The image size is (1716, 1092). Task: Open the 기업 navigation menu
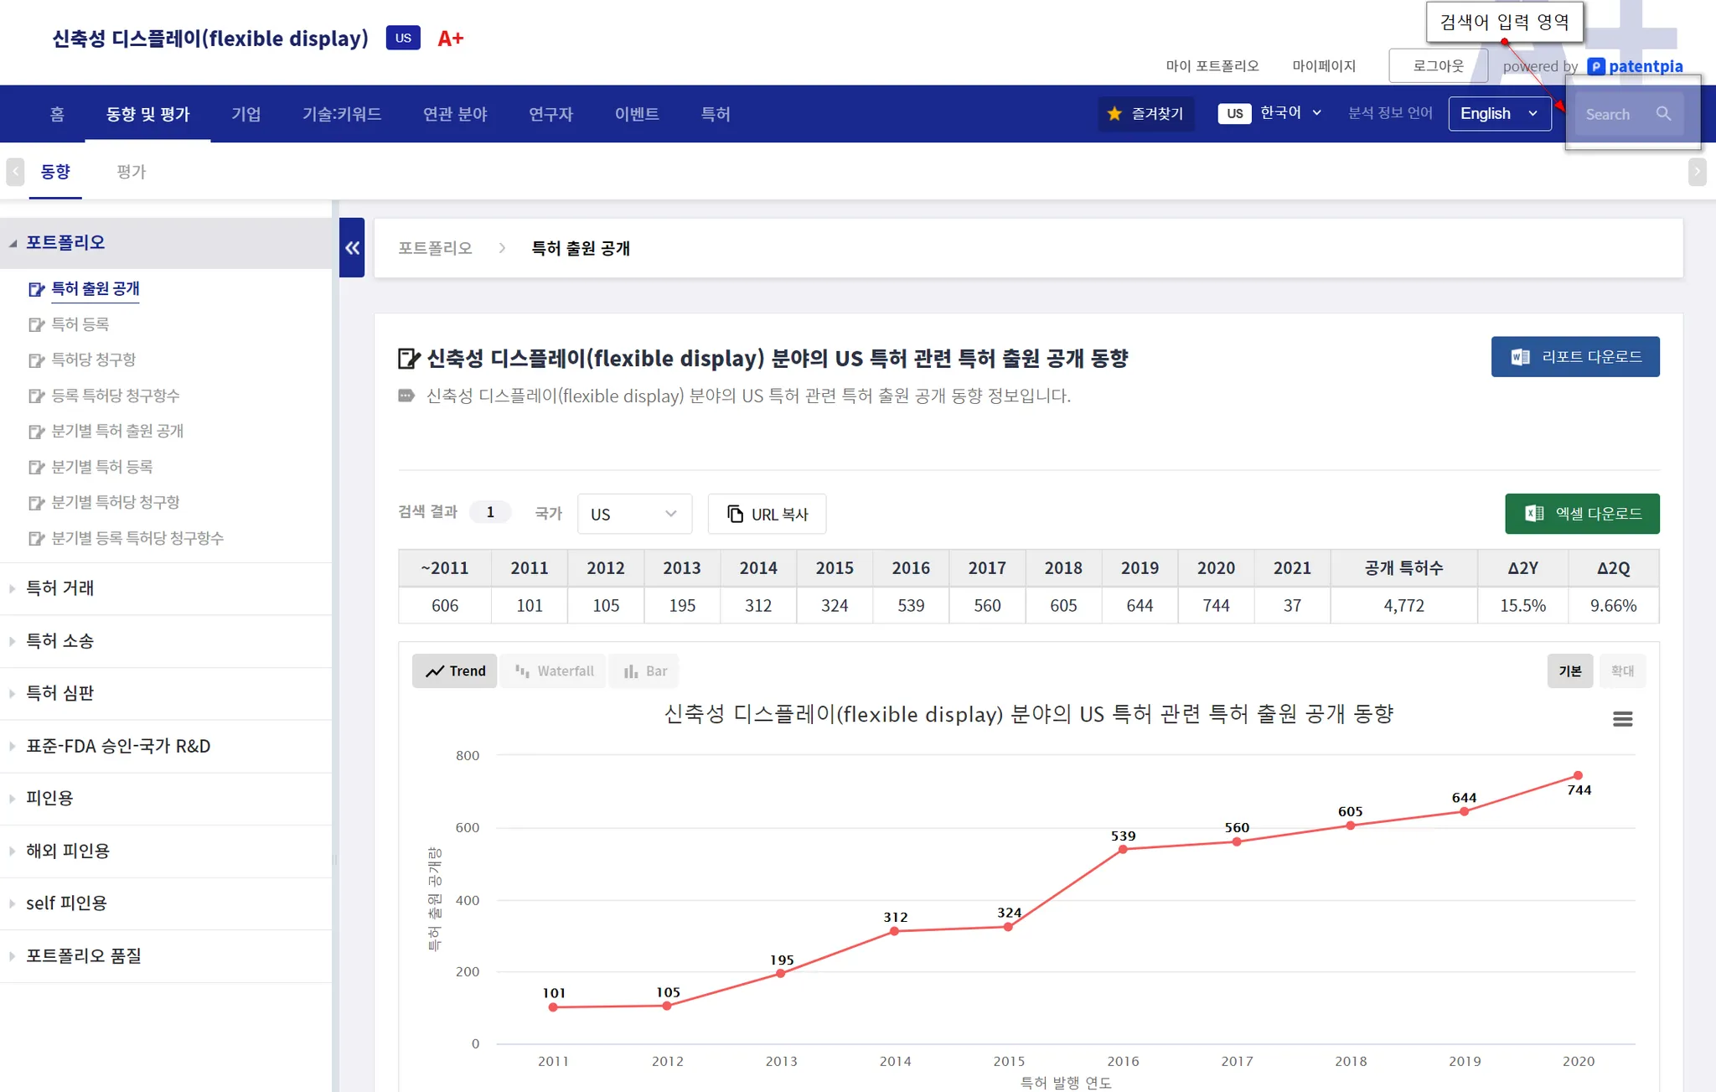(x=246, y=114)
